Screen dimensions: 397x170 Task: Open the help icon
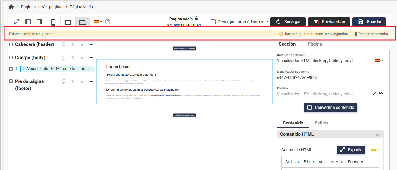coord(107,21)
